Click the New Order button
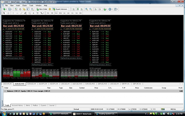Screen dimensions: 185x116 pyautogui.click(x=42, y=9)
